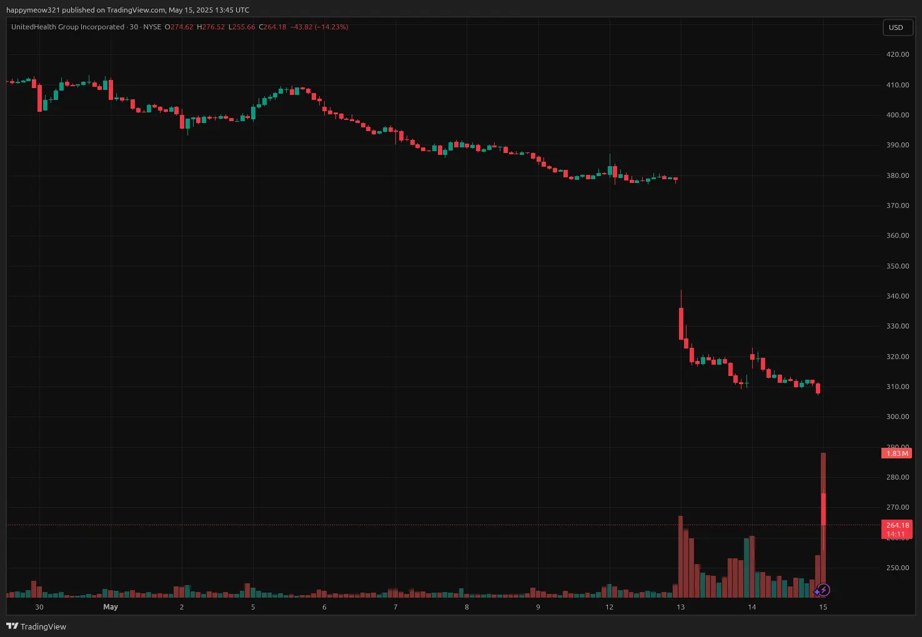Image resolution: width=922 pixels, height=637 pixels.
Task: Click the 280.00 price axis label
Action: pyautogui.click(x=898, y=477)
